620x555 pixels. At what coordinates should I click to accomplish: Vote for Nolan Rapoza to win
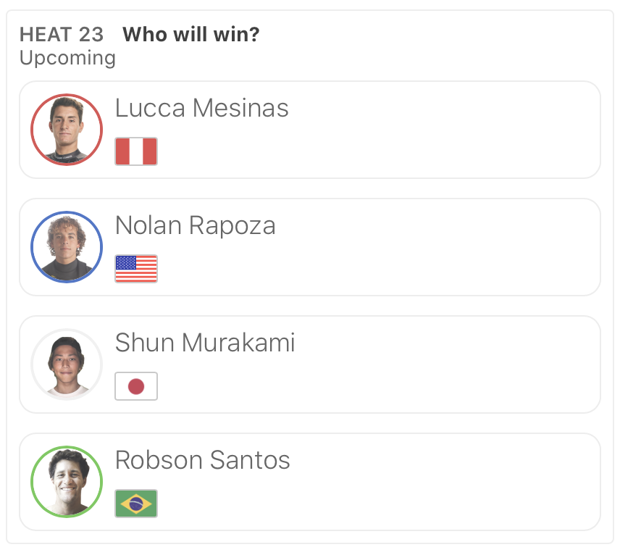(435, 247)
